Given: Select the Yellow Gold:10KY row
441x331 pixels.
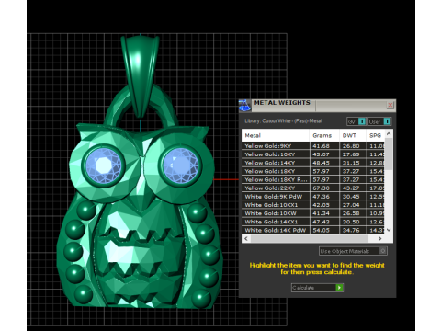Looking at the screenshot, I should click(x=313, y=154).
